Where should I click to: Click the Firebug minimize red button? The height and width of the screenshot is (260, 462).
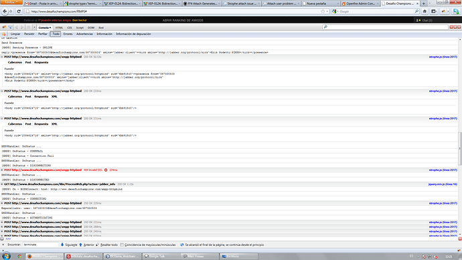click(x=451, y=27)
